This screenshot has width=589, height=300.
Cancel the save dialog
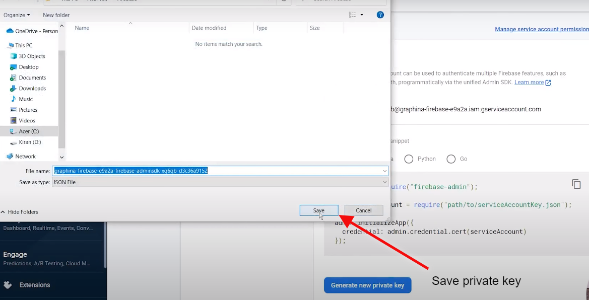[x=364, y=210]
